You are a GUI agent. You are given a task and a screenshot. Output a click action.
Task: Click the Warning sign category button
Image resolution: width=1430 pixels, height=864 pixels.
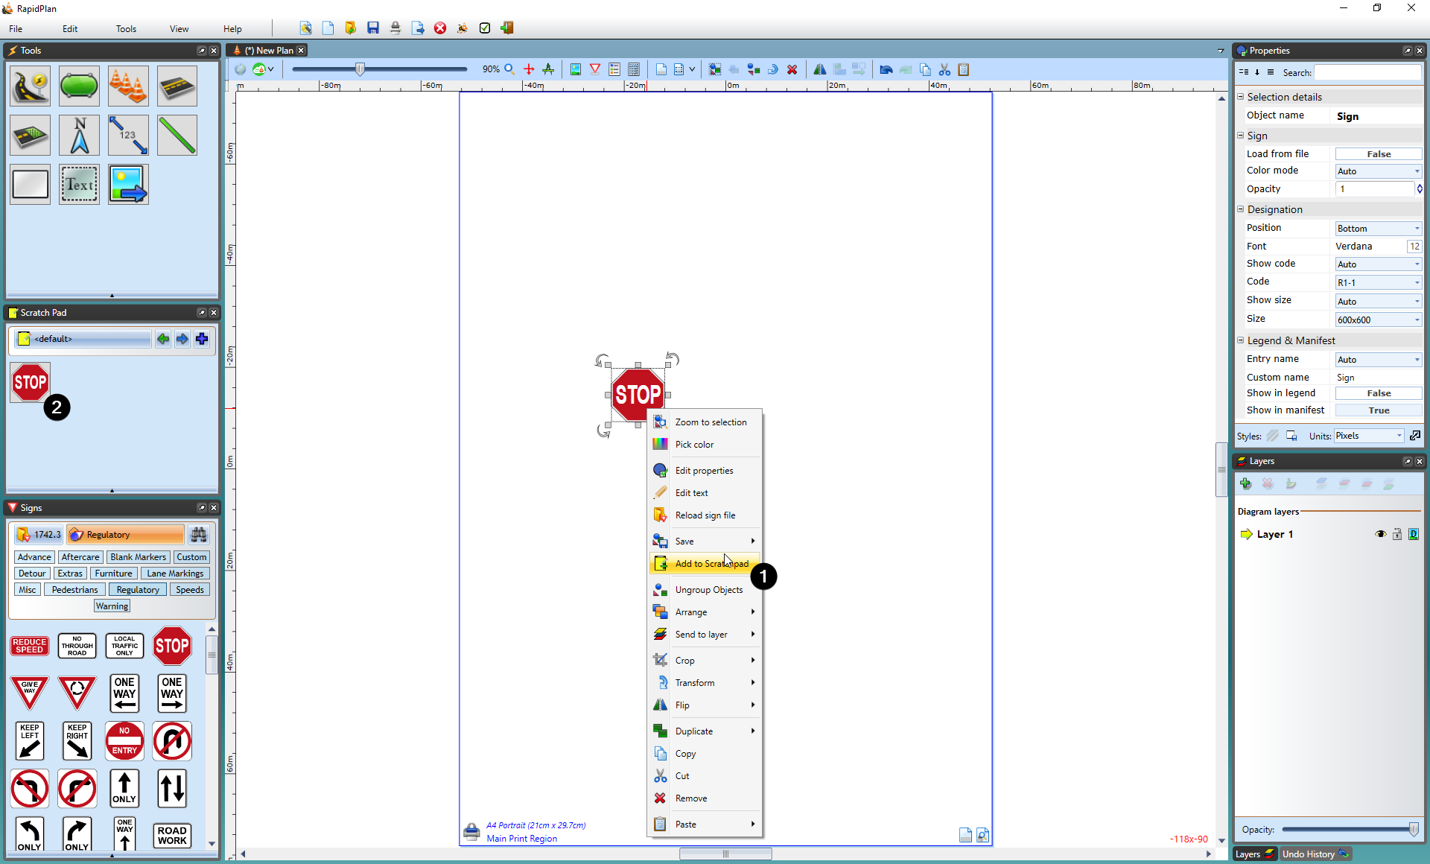pyautogui.click(x=112, y=606)
